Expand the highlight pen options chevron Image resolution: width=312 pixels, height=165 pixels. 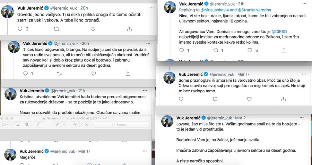click(x=63, y=124)
